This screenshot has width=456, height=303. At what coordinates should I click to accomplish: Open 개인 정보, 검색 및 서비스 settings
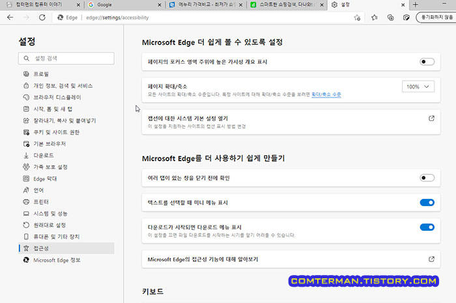click(x=66, y=86)
